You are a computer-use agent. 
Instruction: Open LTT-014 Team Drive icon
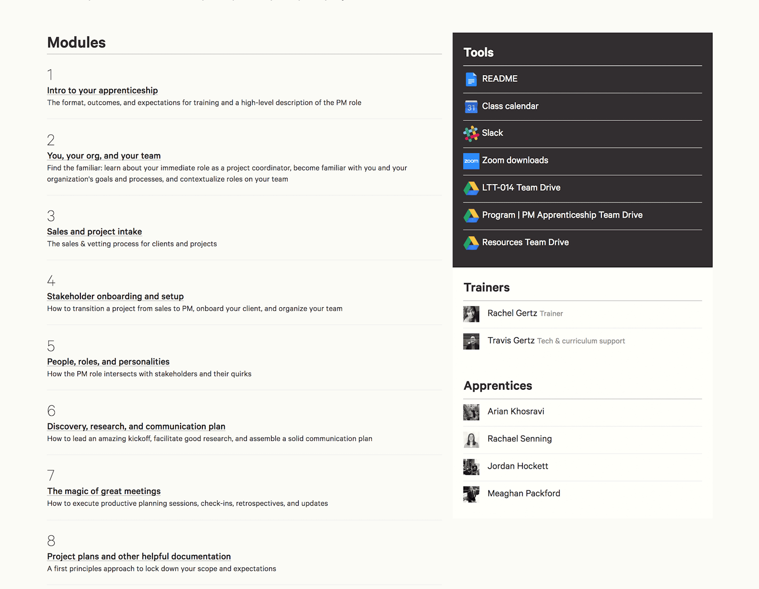point(471,188)
